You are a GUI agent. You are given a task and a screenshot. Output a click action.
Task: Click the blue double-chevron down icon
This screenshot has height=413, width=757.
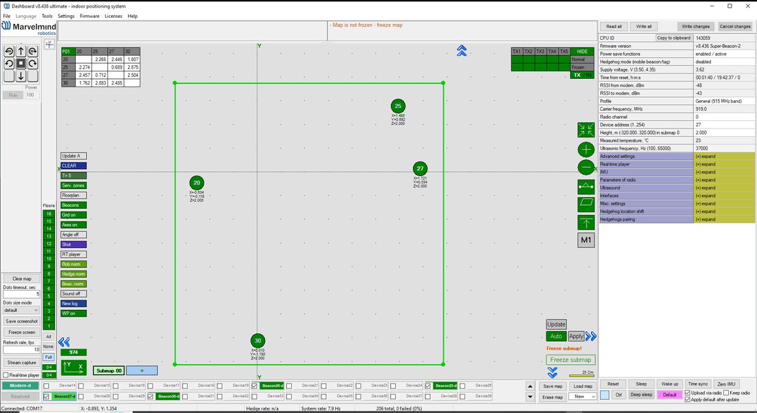click(553, 372)
